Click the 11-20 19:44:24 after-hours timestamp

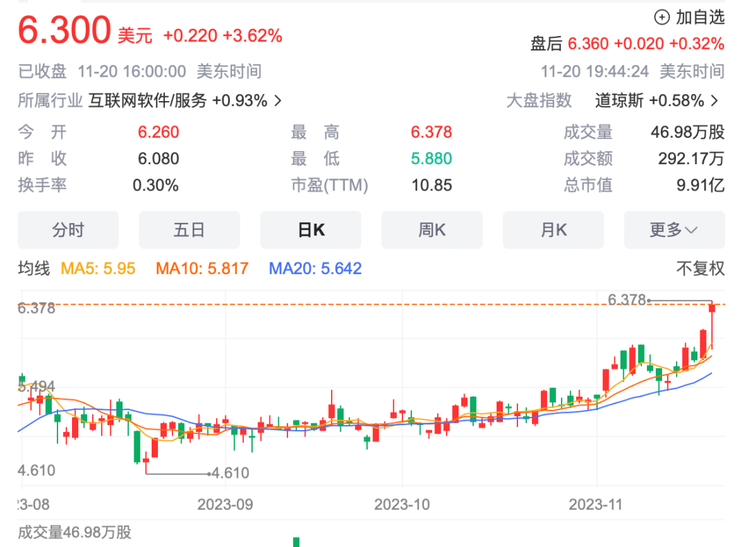tap(594, 71)
